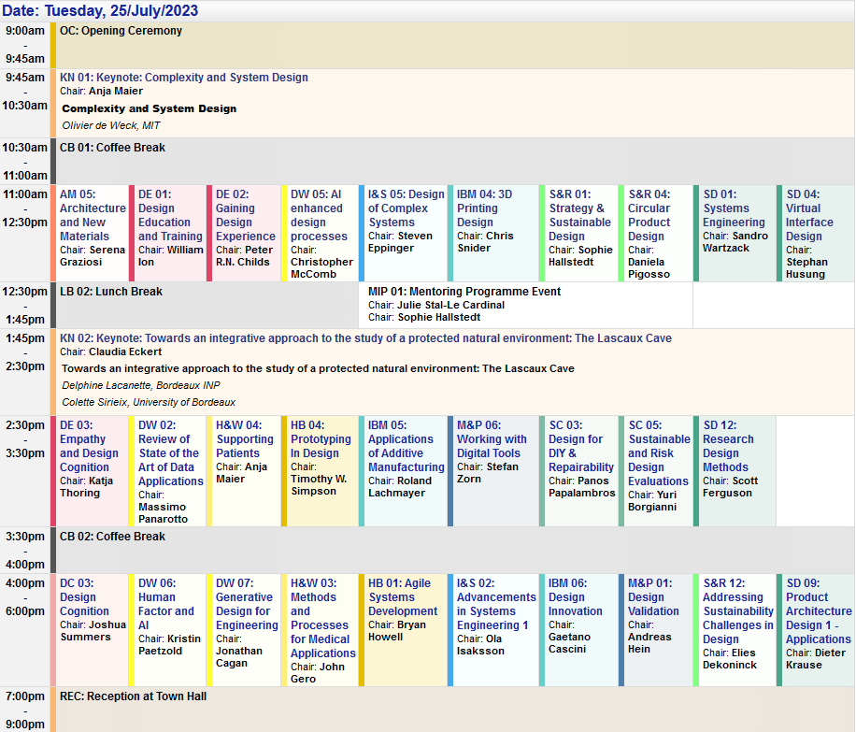Click the LB 02: Lunch Break entry
856x732 pixels.
click(111, 292)
